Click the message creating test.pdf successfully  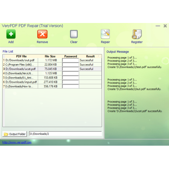pyautogui.click(x=135, y=67)
